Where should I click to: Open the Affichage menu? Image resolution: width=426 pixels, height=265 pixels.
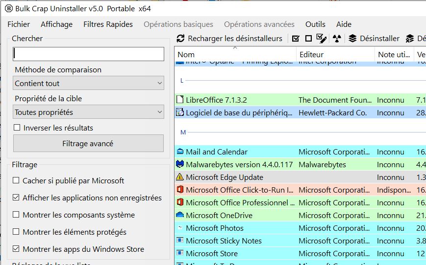point(56,24)
